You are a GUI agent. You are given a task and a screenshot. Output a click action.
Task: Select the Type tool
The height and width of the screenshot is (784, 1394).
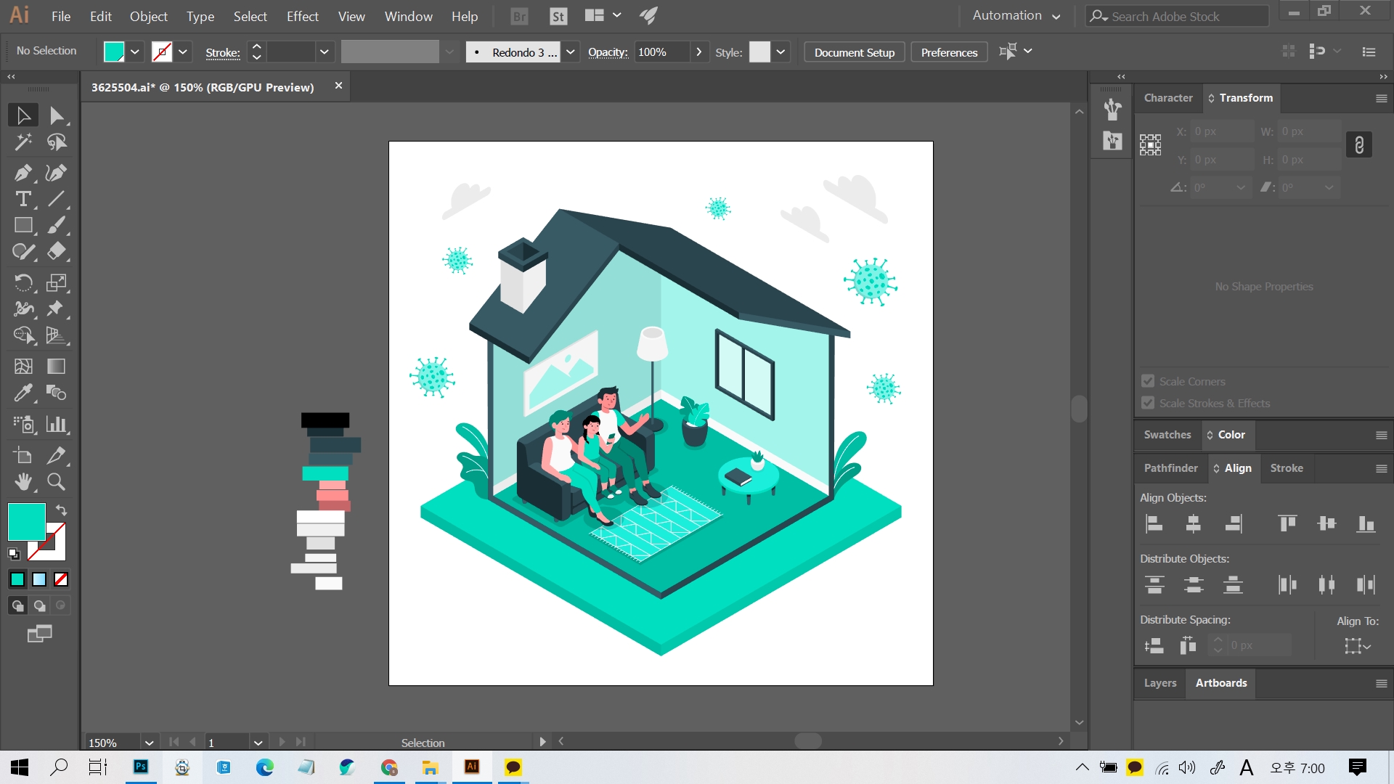tap(23, 199)
